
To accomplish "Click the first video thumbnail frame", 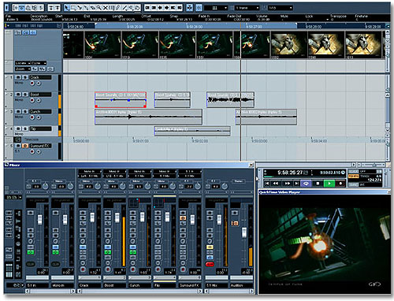I will coord(73,44).
